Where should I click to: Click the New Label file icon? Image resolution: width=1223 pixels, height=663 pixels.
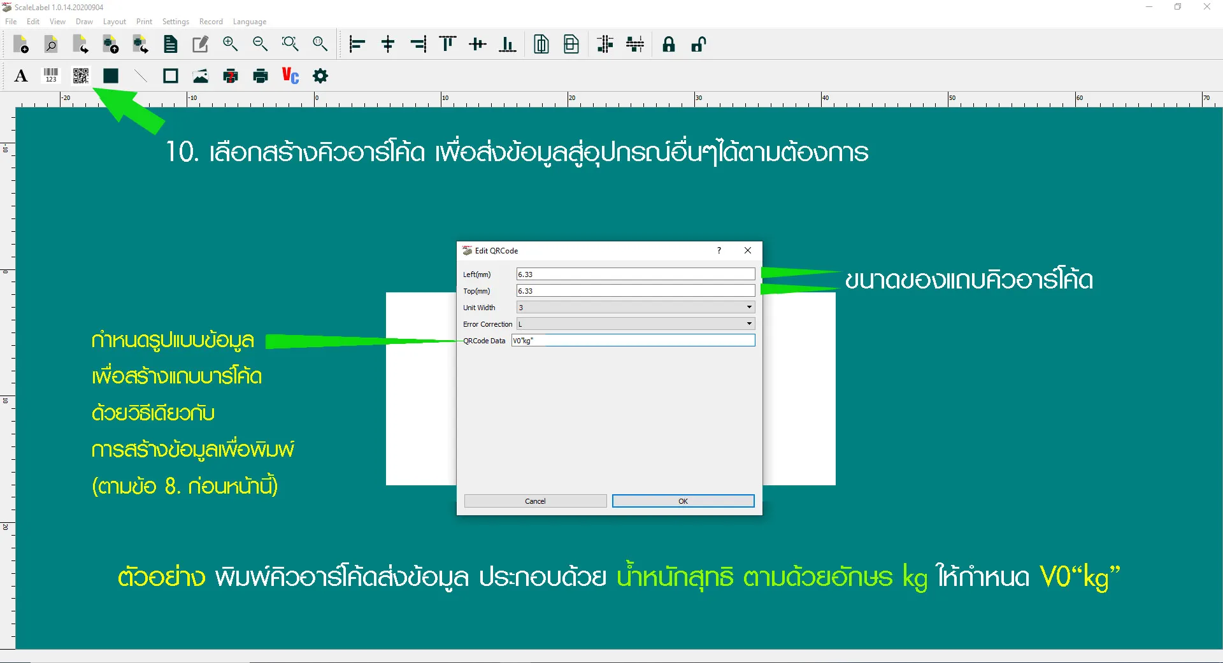click(x=21, y=44)
